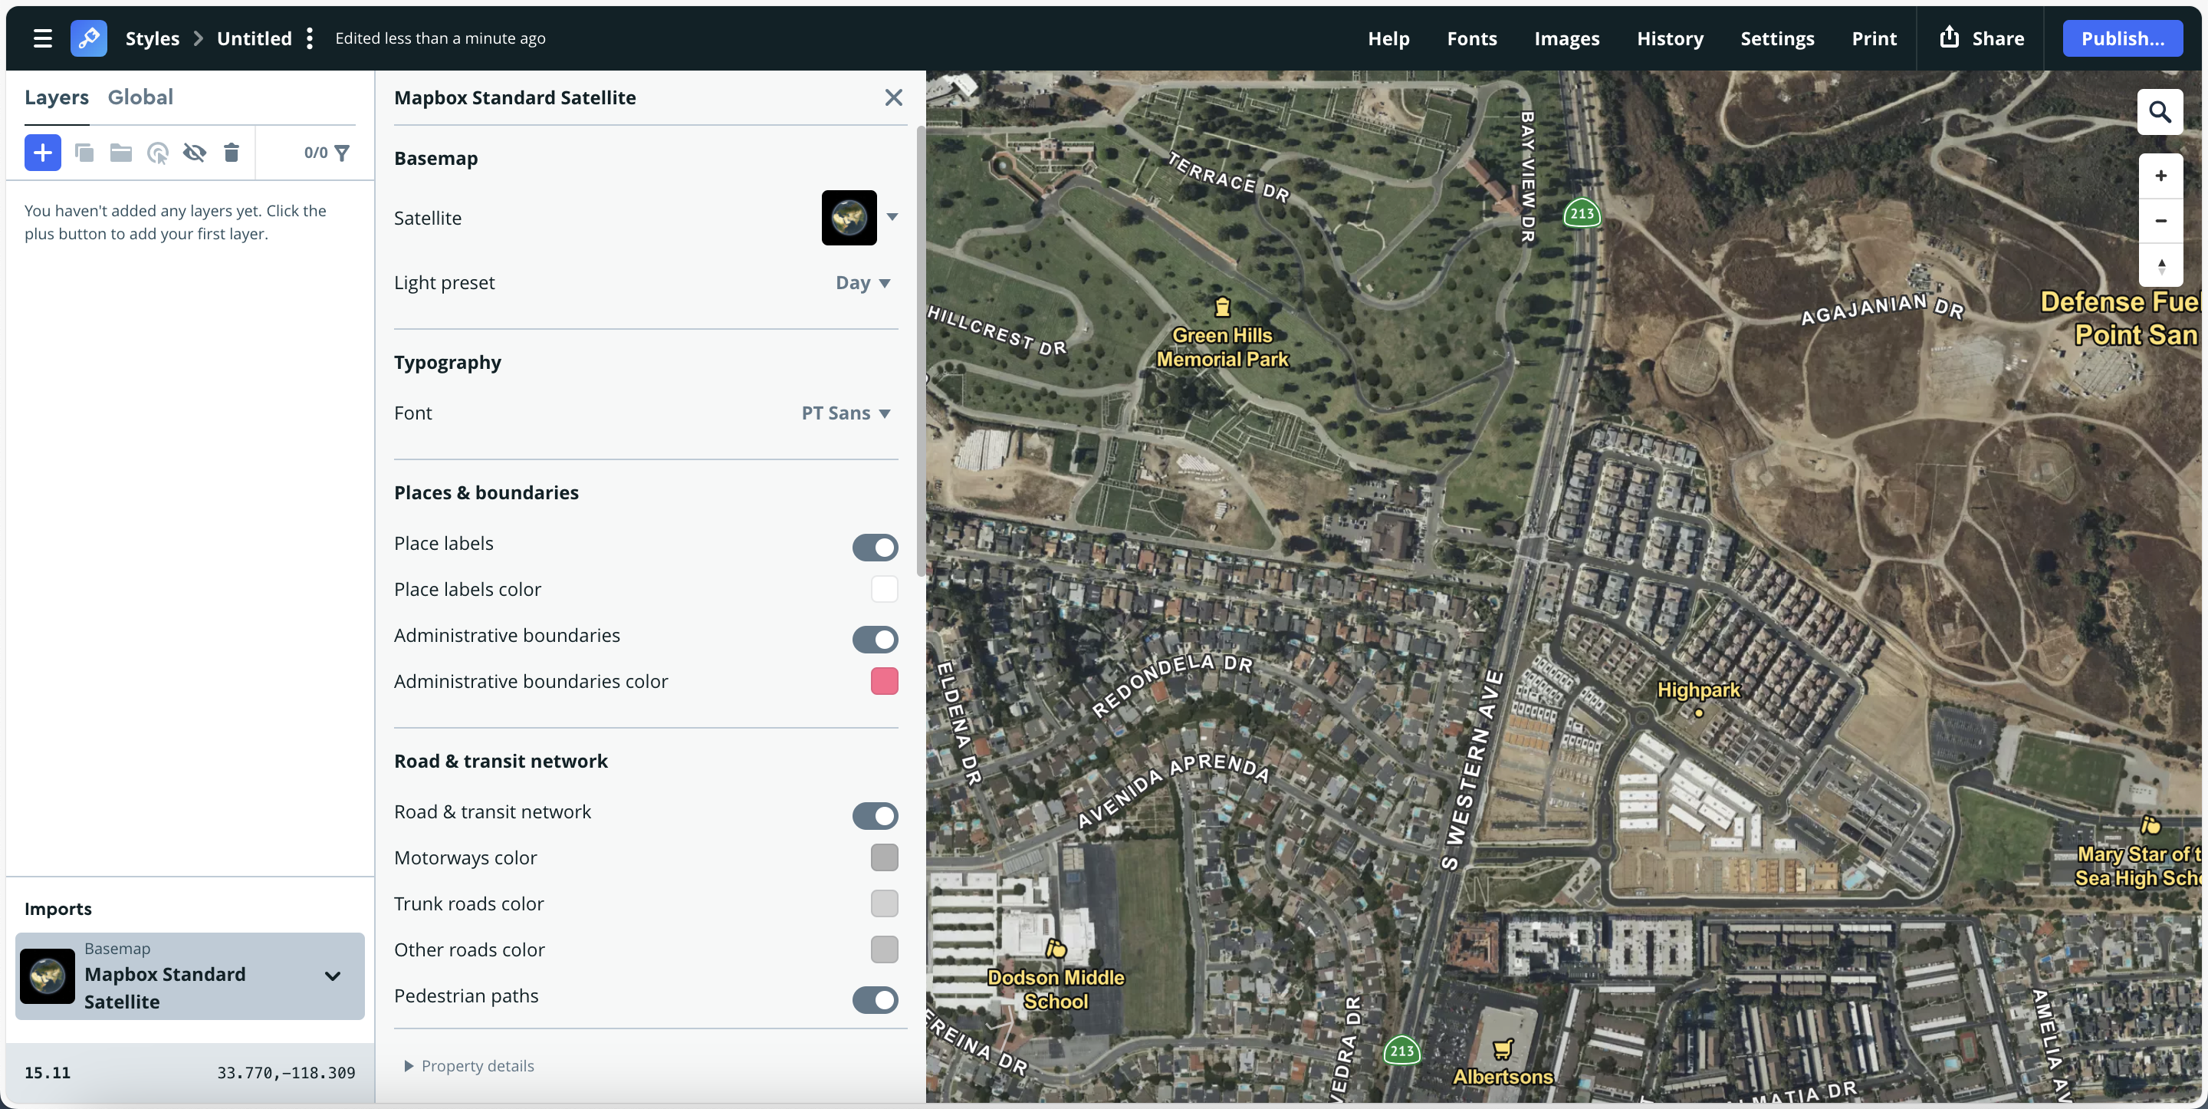The image size is (2208, 1109).
Task: Toggle Place labels off
Action: 875,547
